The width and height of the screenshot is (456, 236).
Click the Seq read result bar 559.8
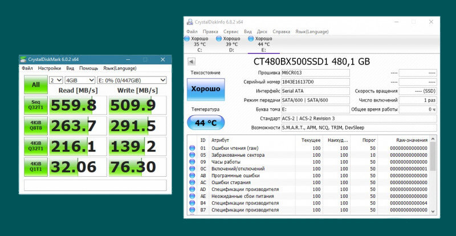[78, 105]
